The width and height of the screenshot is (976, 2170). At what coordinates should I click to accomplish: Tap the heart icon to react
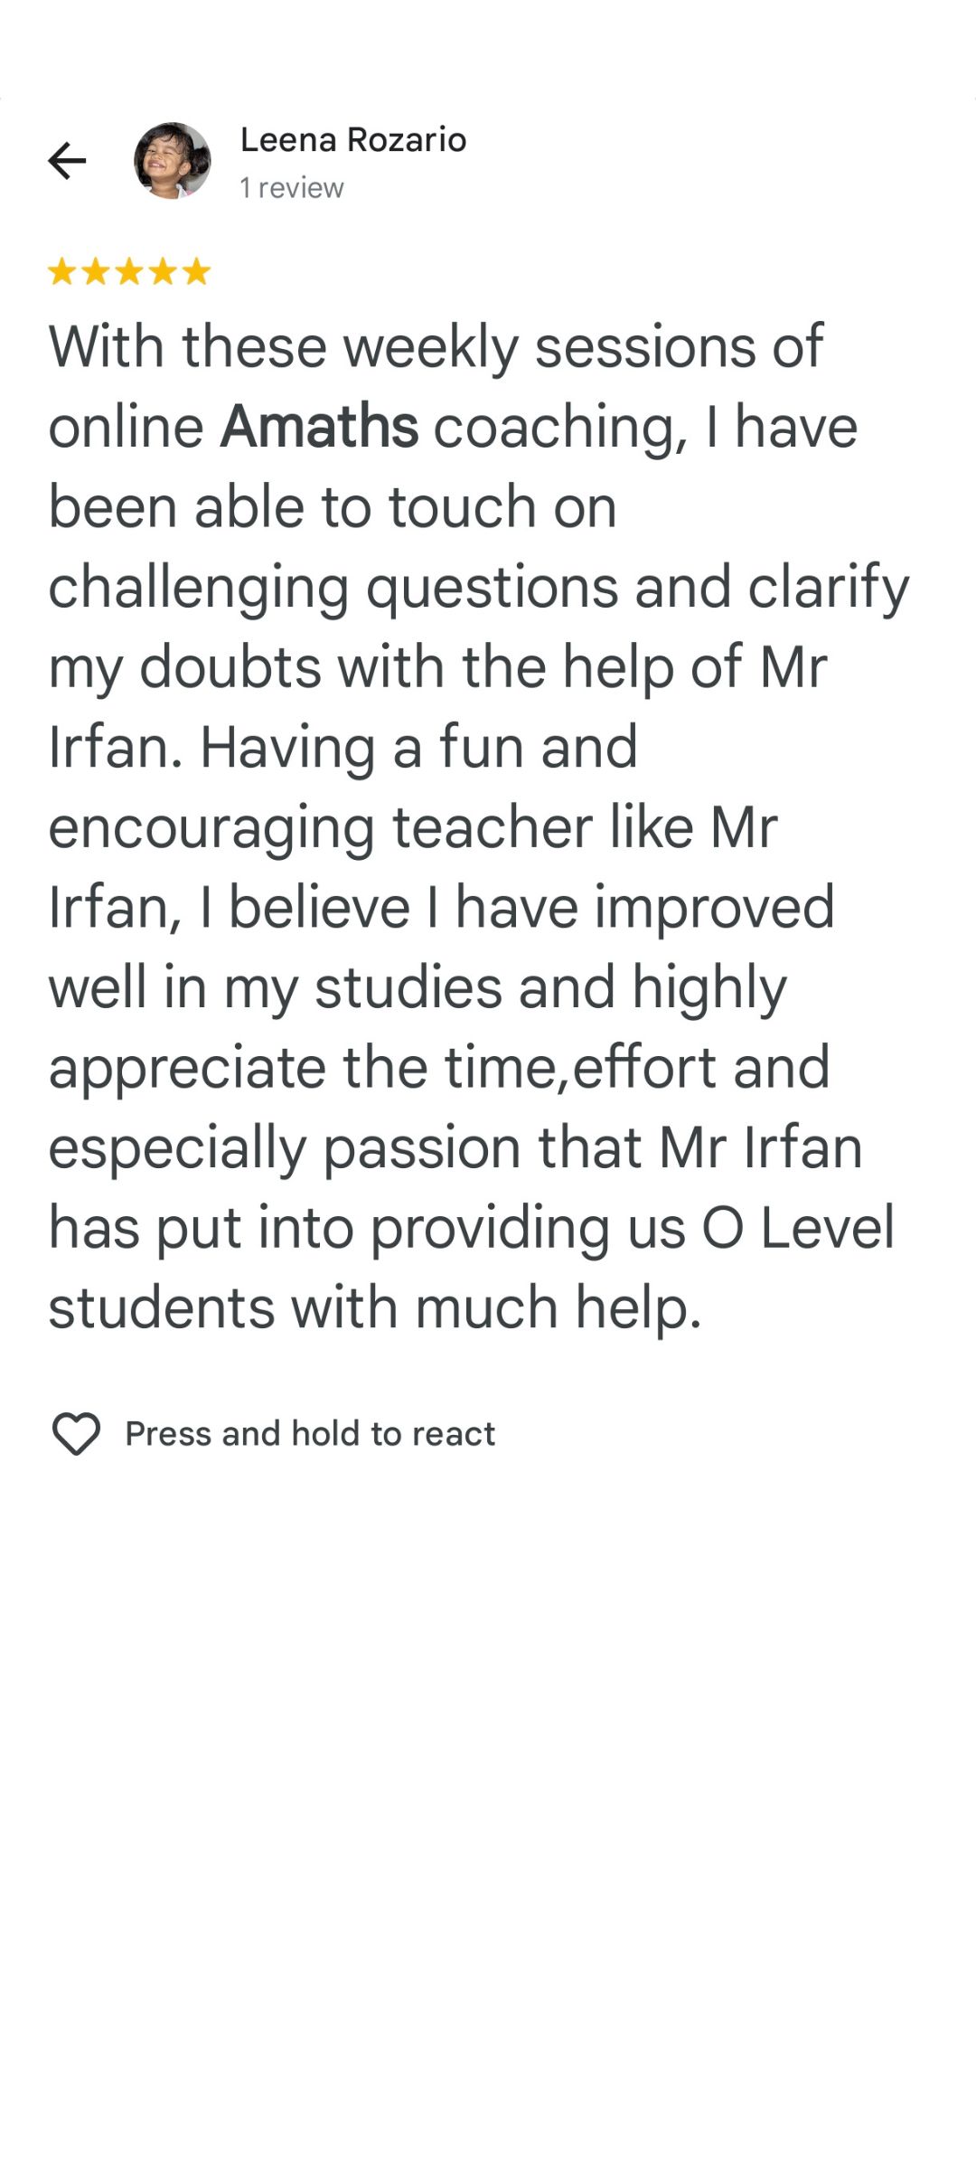click(76, 1434)
